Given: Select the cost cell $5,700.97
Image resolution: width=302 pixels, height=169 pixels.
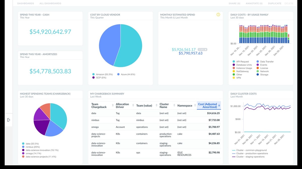Looking at the screenshot, I should pyautogui.click(x=214, y=127).
